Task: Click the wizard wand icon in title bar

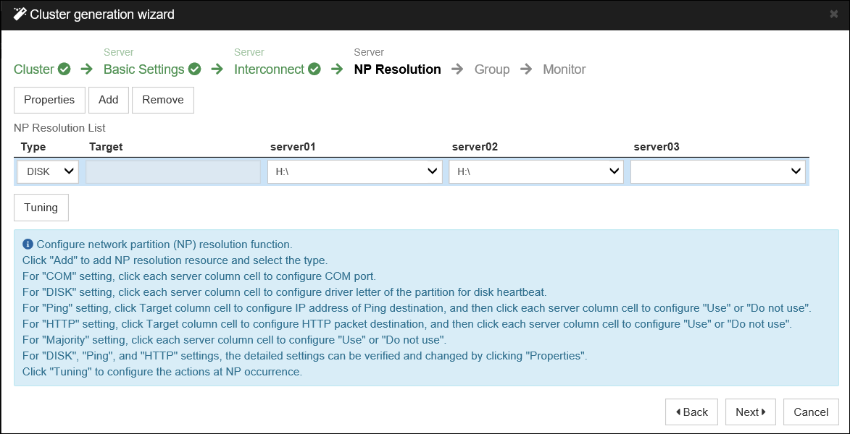Action: point(19,14)
